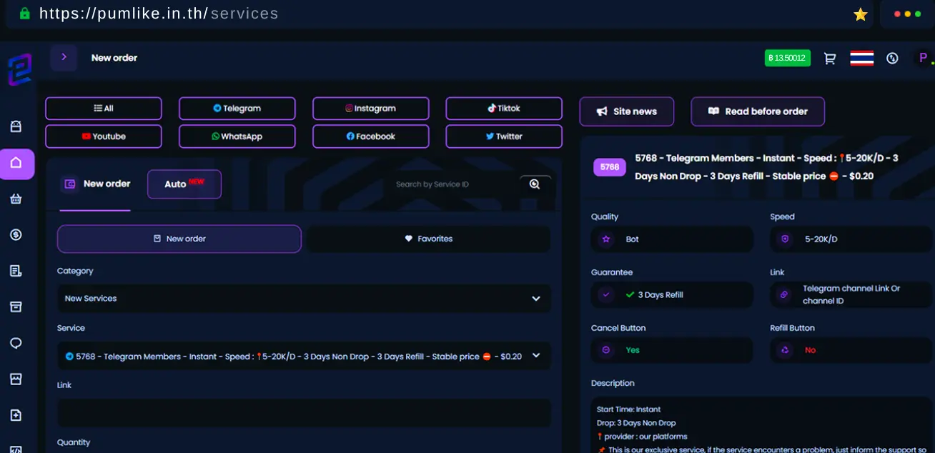Click the 5768 service ID badge
This screenshot has height=453, width=935.
610,167
